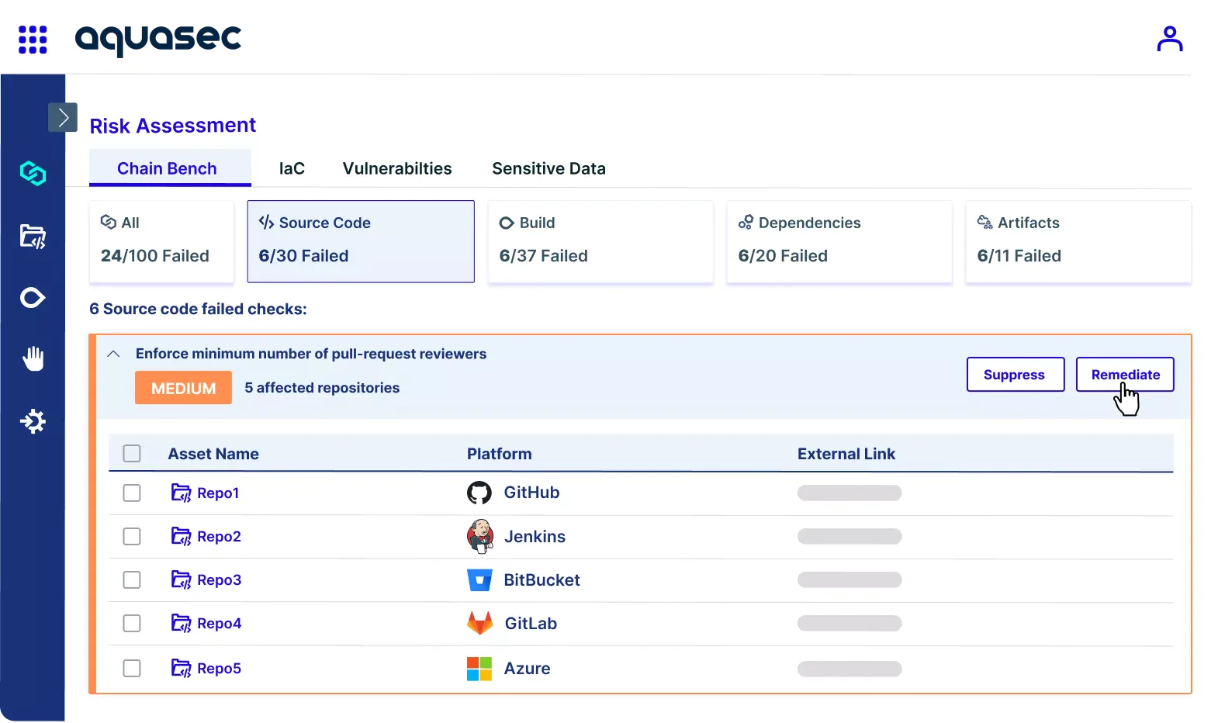Click the Remediate button
Screen dimensions: 1218x723
tap(1125, 375)
